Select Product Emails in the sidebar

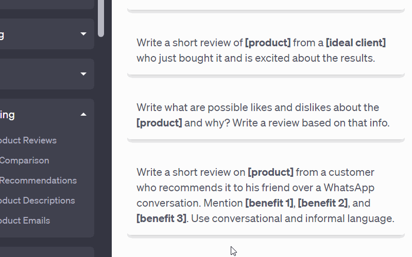(x=25, y=221)
